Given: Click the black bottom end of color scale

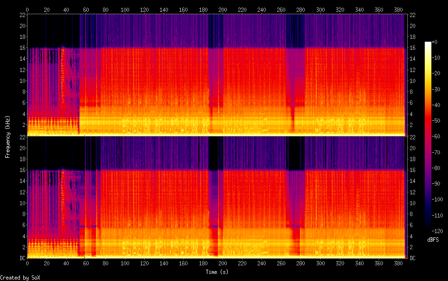Looking at the screenshot, I should click(428, 228).
